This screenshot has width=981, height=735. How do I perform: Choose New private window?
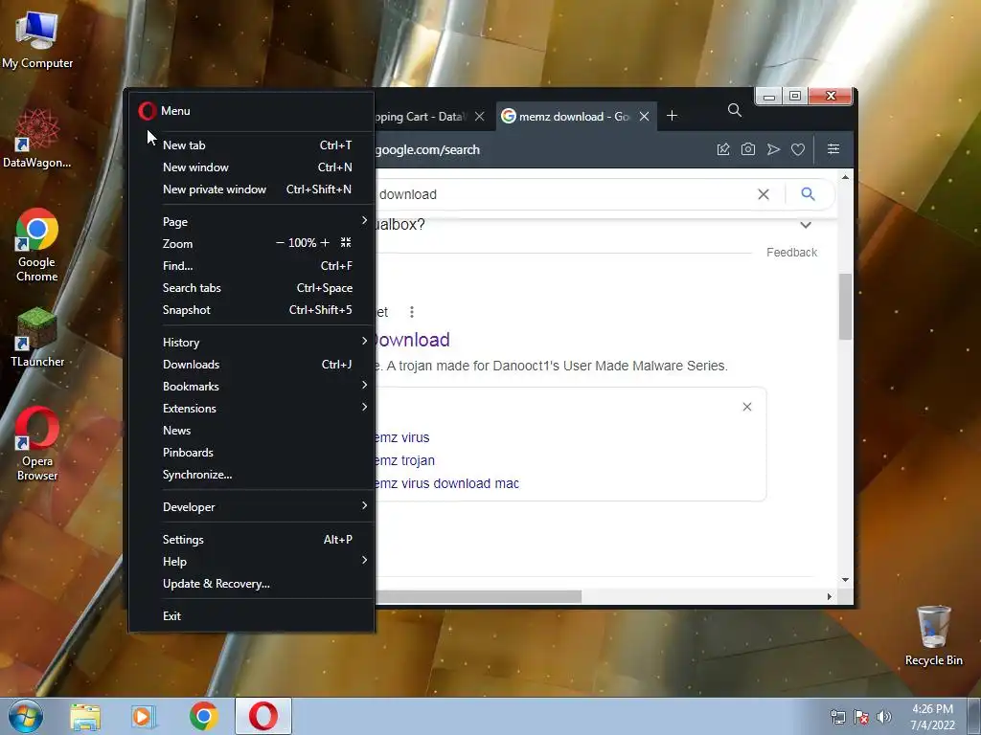click(x=252, y=189)
